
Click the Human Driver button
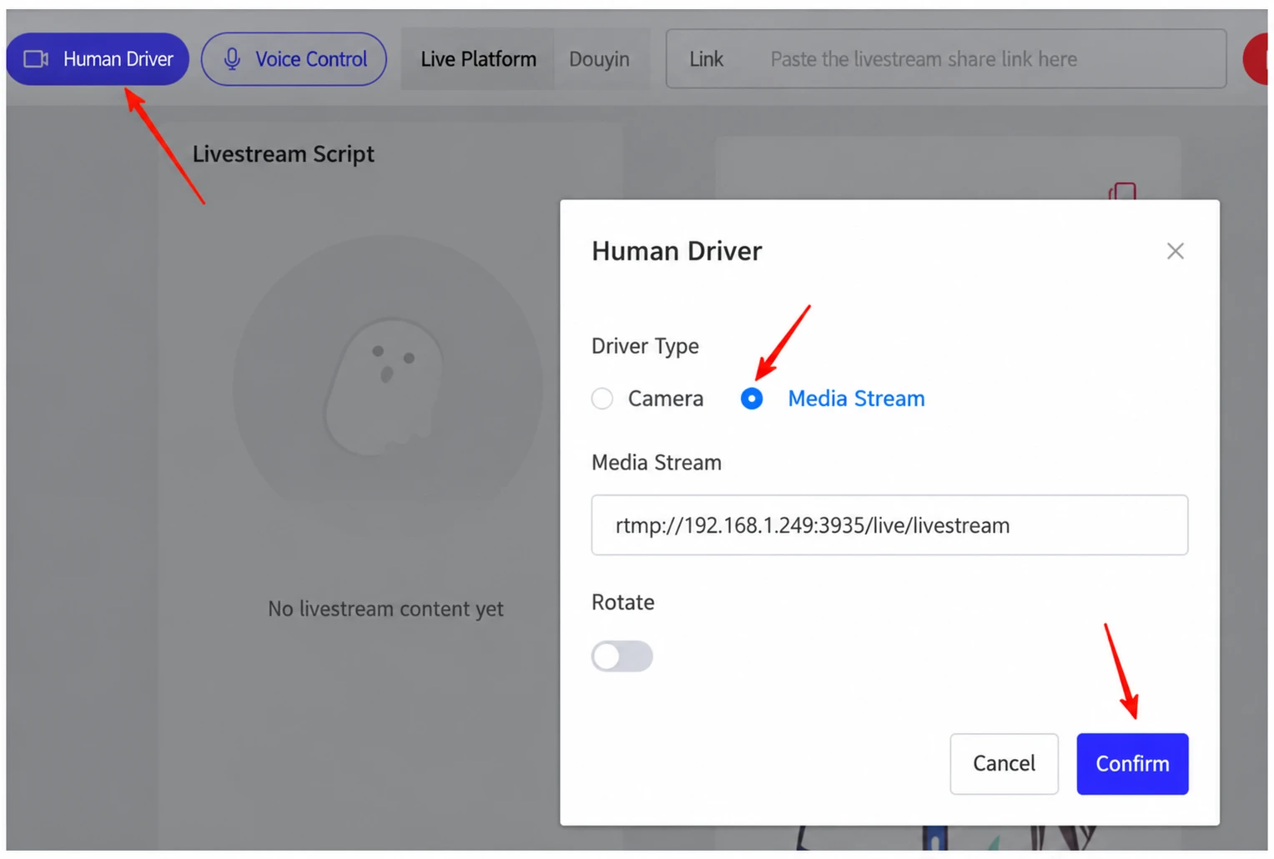pos(98,59)
